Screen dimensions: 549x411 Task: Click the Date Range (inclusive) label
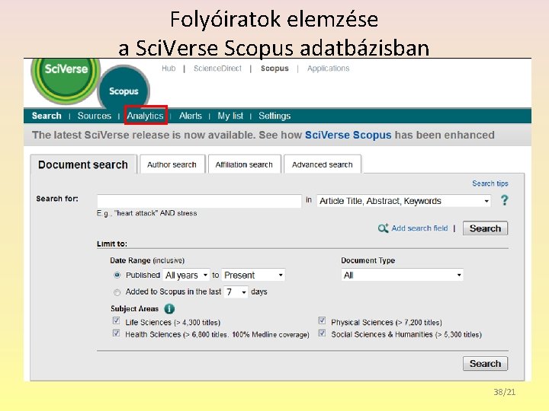point(147,260)
